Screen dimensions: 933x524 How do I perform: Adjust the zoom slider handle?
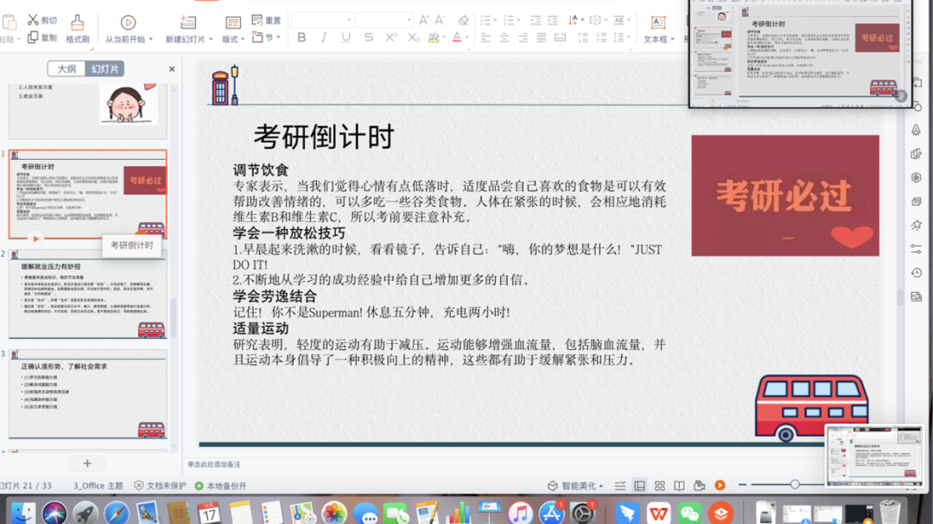795,485
